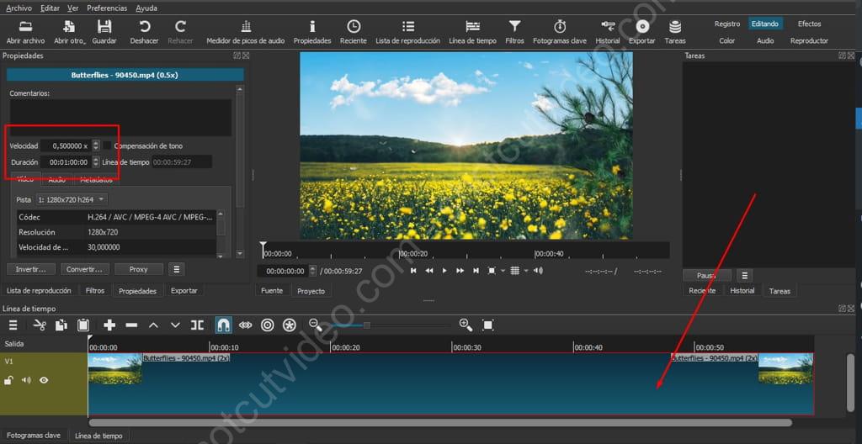Zoom in timeline with magnifier plus

click(466, 325)
